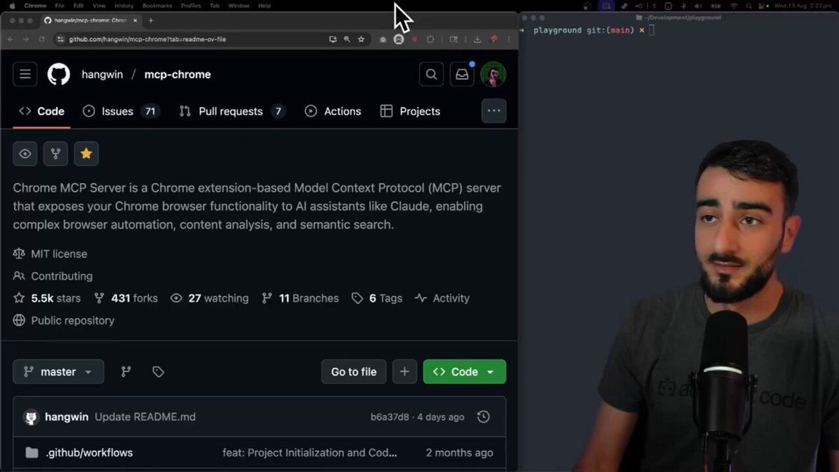Toggle the yellow star button
Image resolution: width=839 pixels, height=472 pixels.
click(86, 154)
